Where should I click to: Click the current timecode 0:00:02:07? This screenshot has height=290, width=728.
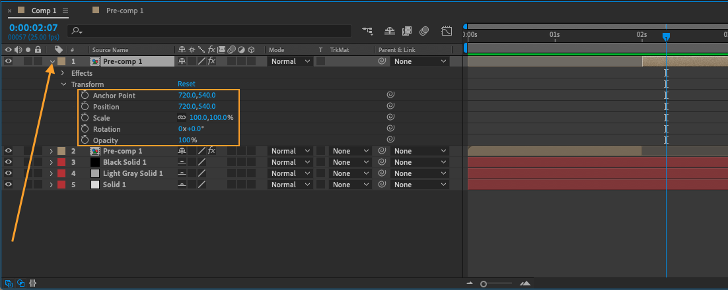(x=33, y=28)
